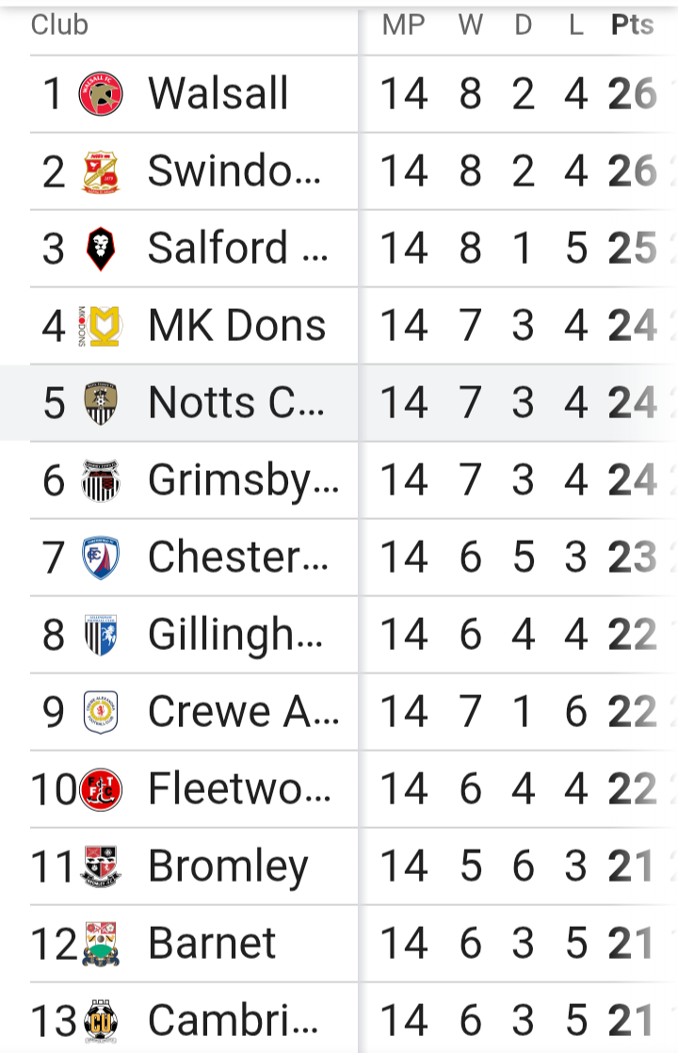This screenshot has height=1053, width=678.
Task: Click the Cambridge United crest icon
Action: [101, 1021]
